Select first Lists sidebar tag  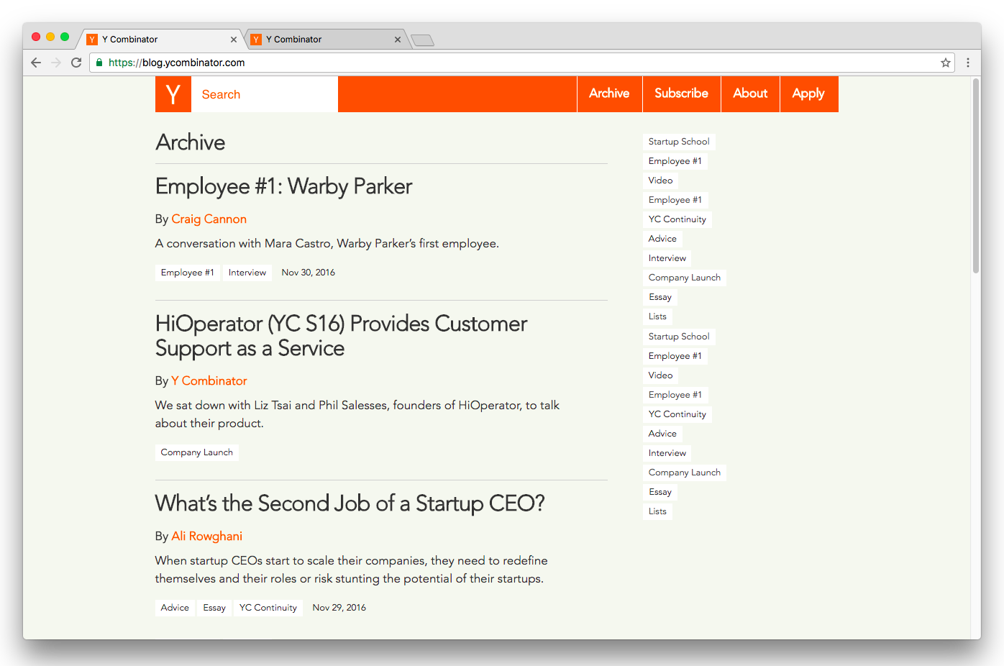coord(657,316)
